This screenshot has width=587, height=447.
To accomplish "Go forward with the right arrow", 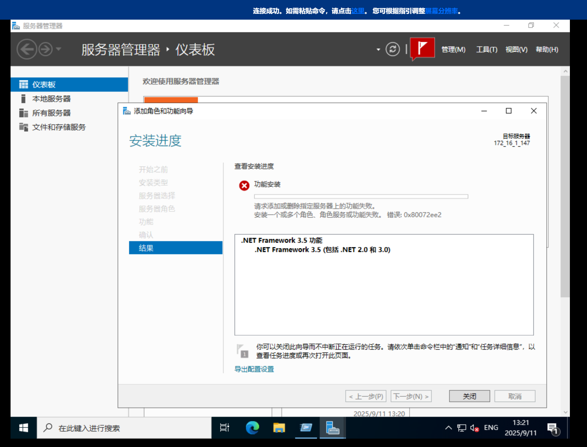I will click(x=46, y=49).
